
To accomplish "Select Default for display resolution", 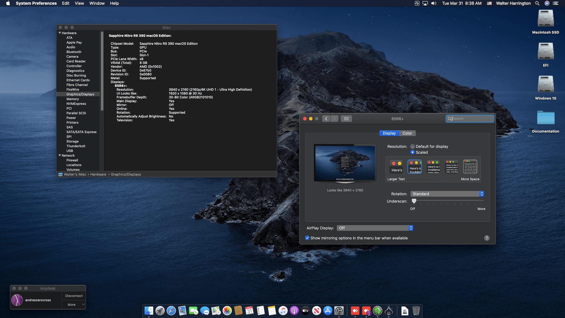I will point(413,146).
